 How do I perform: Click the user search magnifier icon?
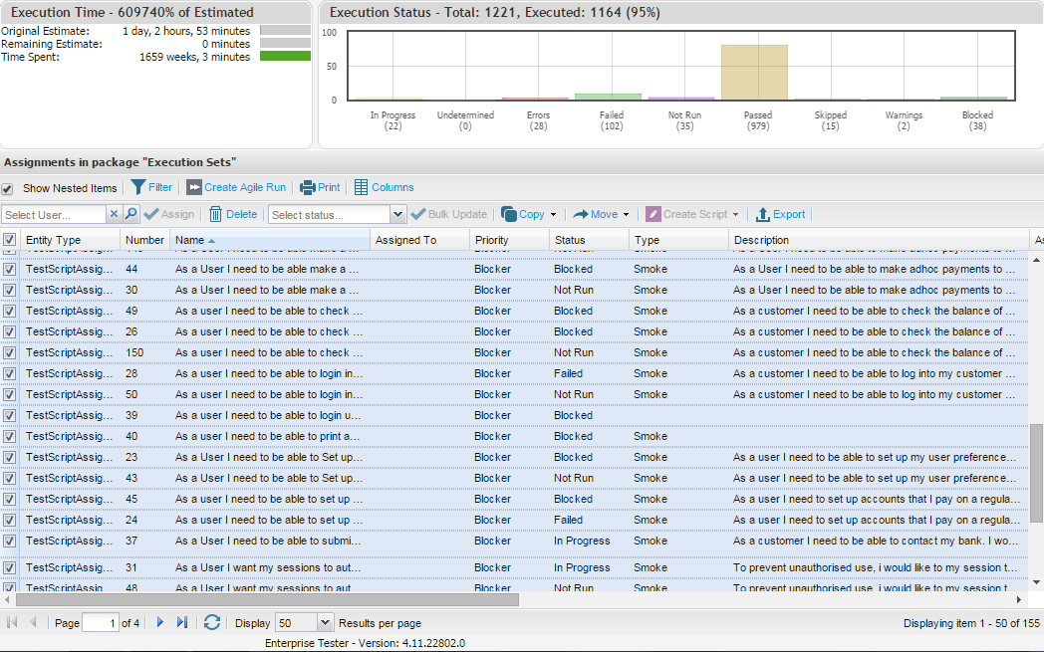pyautogui.click(x=130, y=214)
